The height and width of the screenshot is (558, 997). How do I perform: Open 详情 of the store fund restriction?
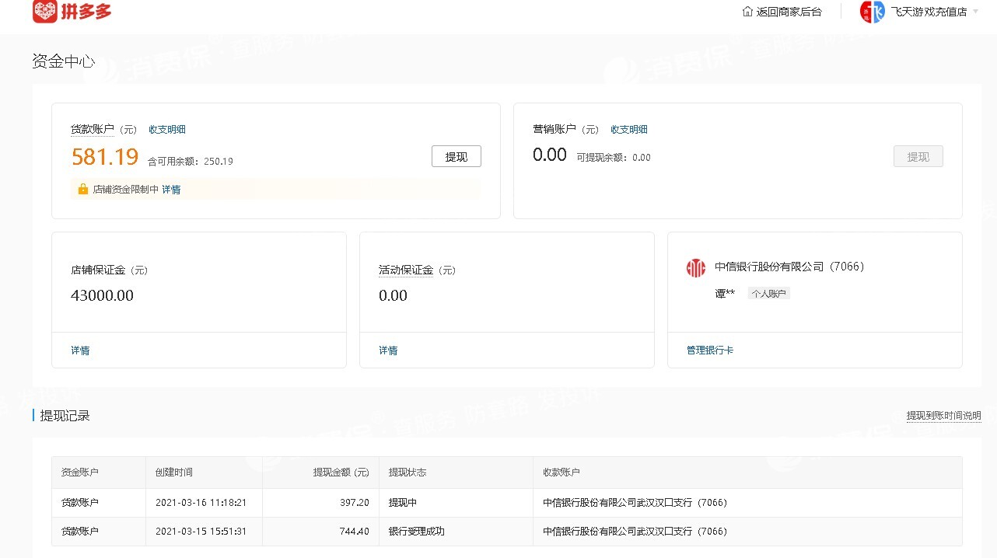[x=170, y=189]
